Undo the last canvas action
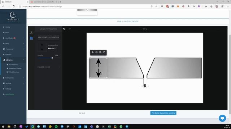The width and height of the screenshot is (231, 129). pyautogui.click(x=64, y=29)
